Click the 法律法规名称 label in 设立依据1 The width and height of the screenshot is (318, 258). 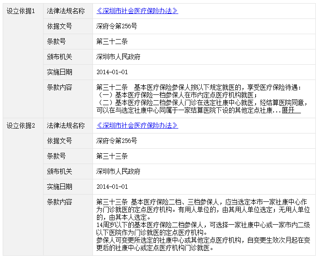(66, 11)
